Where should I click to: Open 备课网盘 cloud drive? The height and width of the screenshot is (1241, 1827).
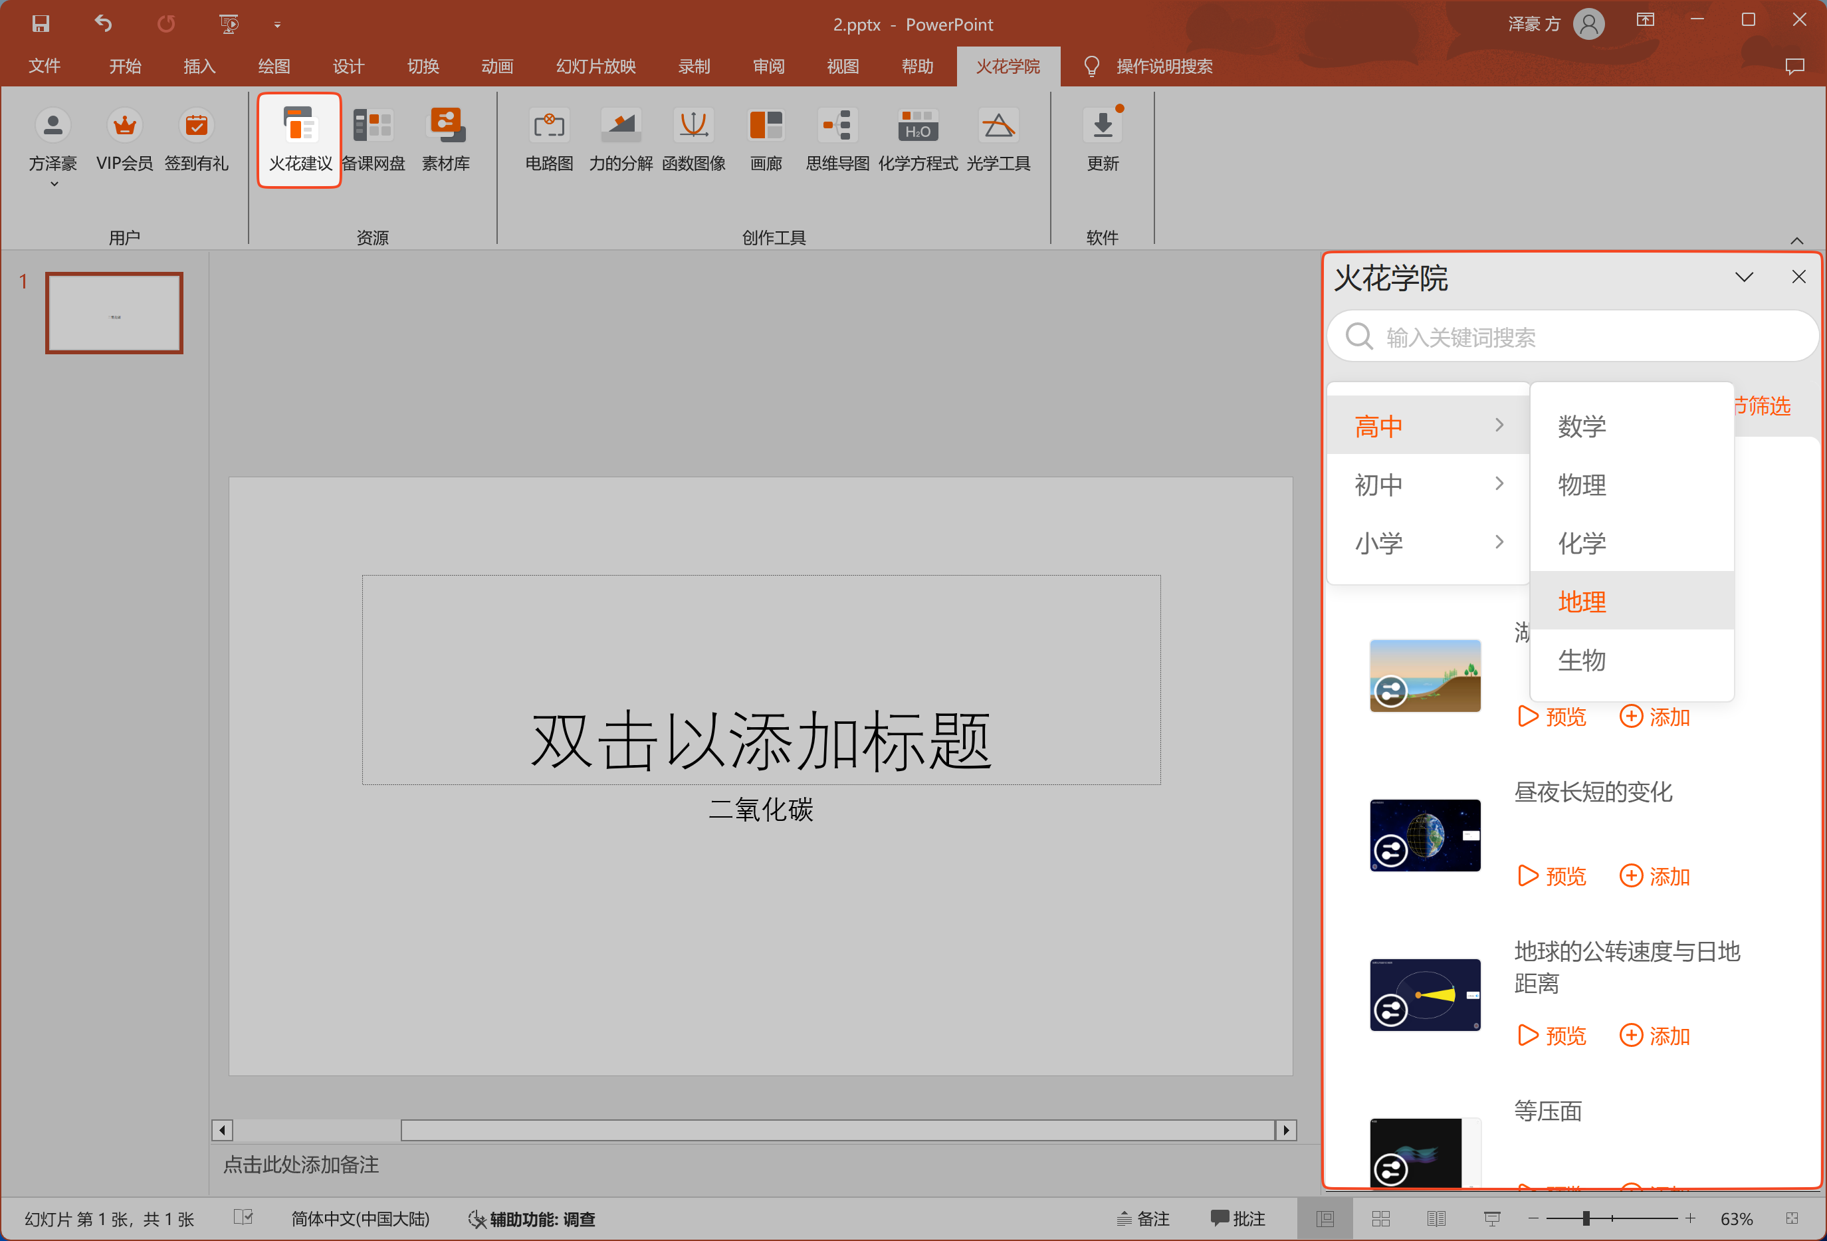[x=373, y=140]
